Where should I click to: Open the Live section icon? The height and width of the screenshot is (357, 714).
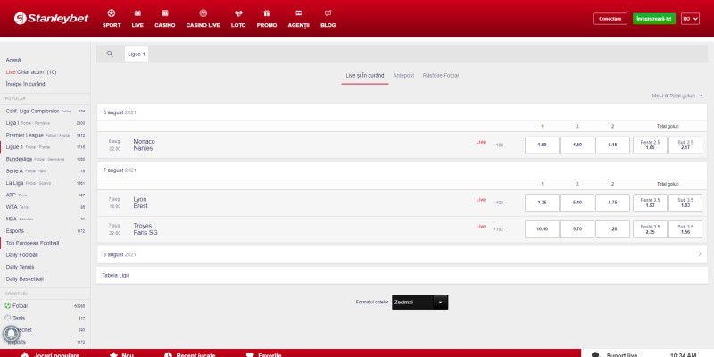point(137,13)
